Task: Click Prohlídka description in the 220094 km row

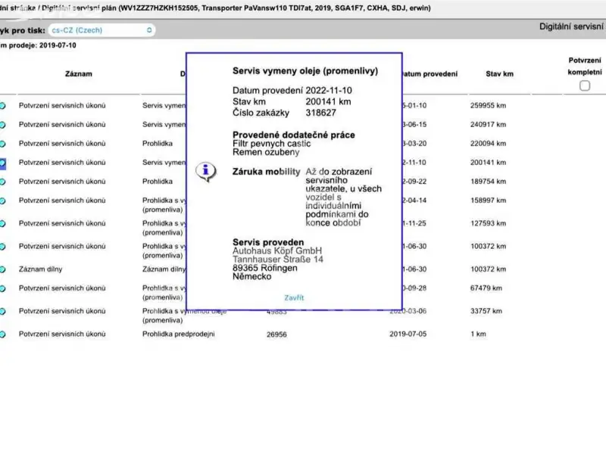Action: [x=158, y=143]
